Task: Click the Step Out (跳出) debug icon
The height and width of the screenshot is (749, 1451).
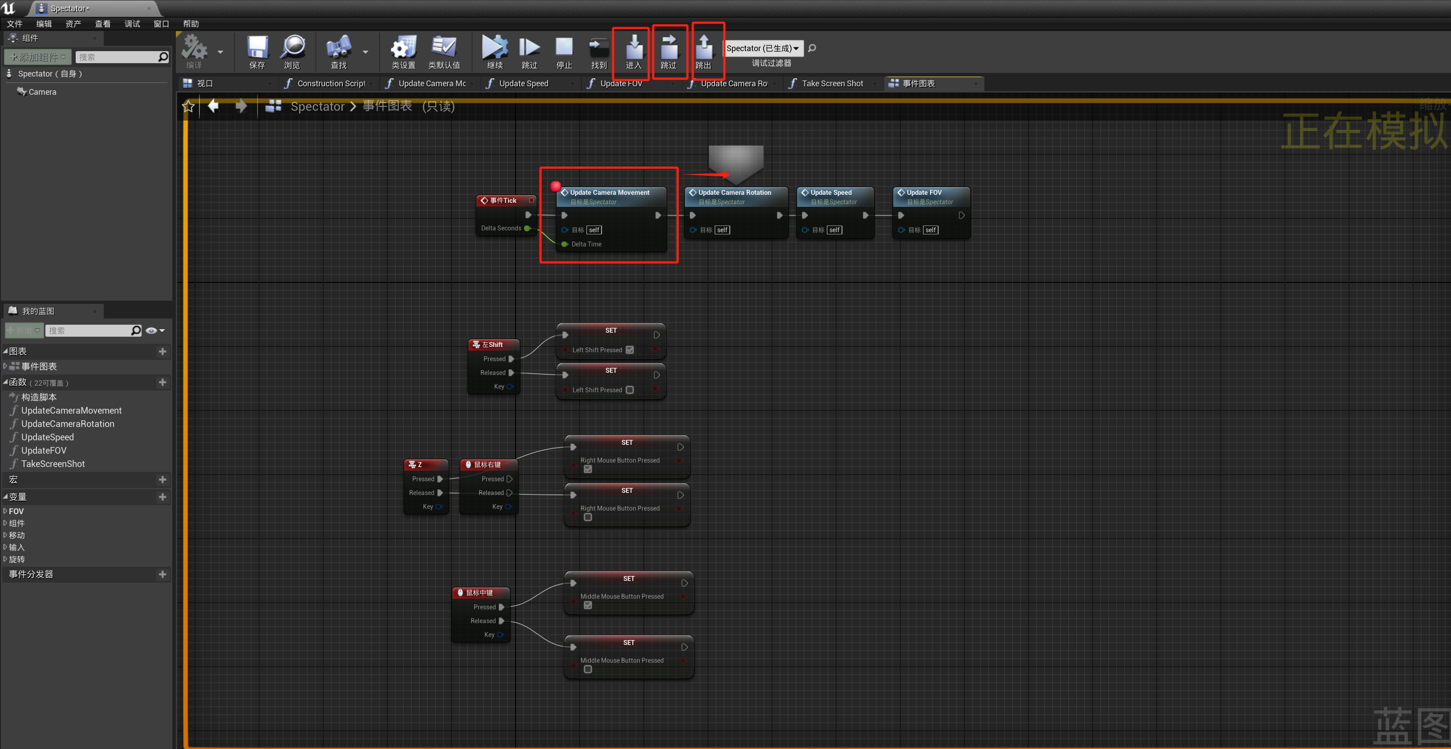Action: point(703,48)
